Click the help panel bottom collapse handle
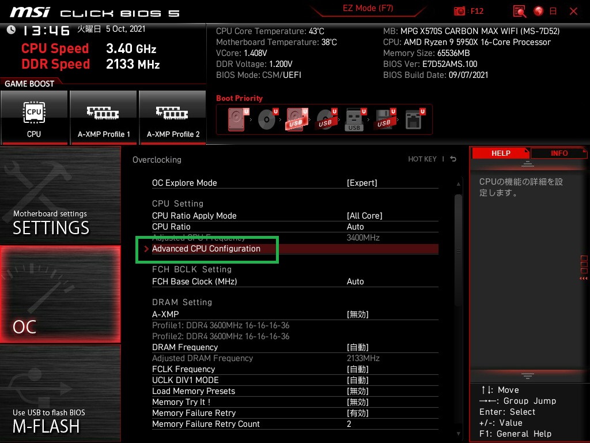 click(x=528, y=376)
